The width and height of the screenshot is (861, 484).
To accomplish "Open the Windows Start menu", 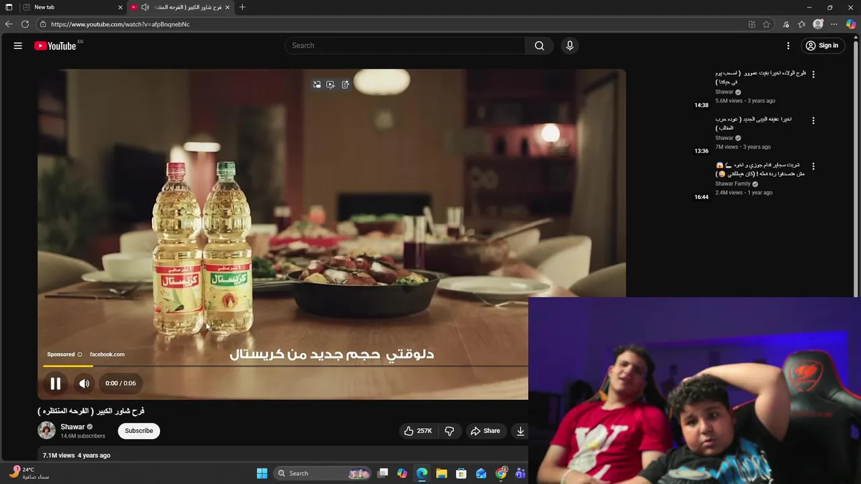I will click(262, 473).
